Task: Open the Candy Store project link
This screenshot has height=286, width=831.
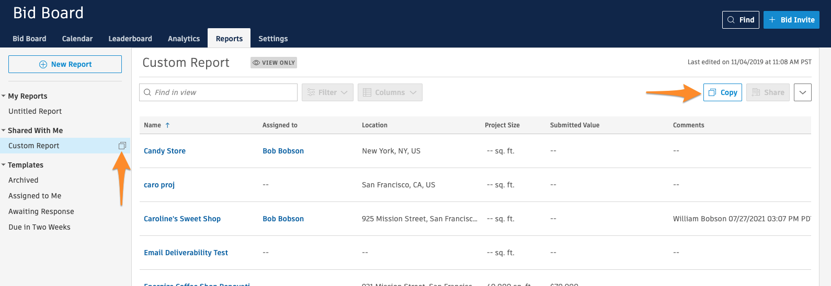Action: pyautogui.click(x=165, y=151)
